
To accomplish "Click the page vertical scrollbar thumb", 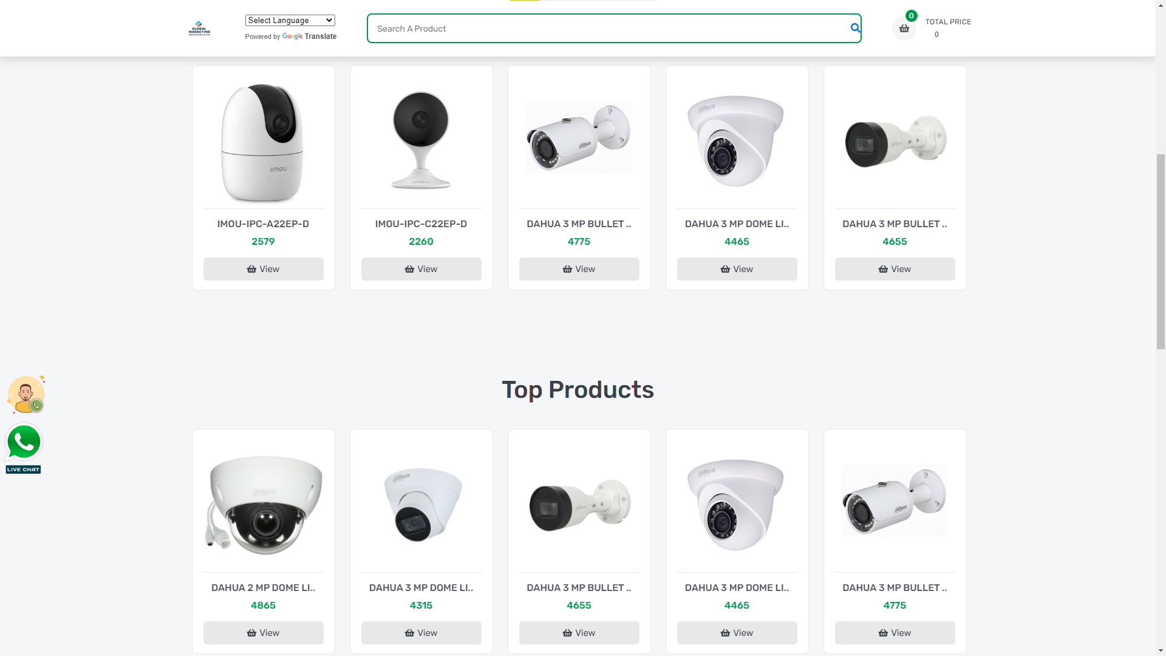I will tap(1161, 251).
